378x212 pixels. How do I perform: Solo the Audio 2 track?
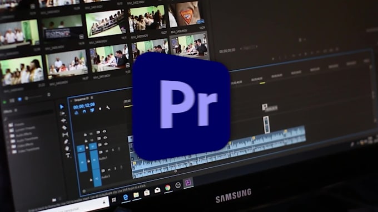(x=115, y=168)
